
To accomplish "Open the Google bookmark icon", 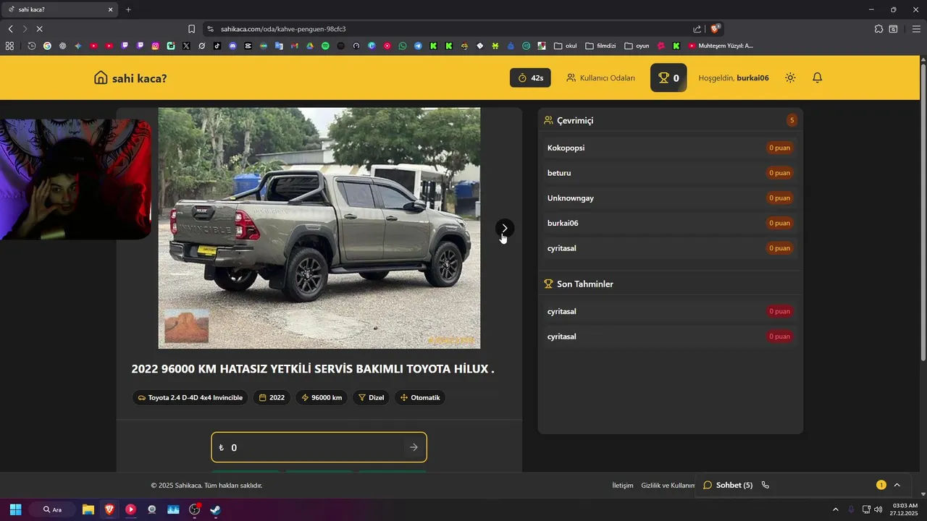I will click(47, 46).
